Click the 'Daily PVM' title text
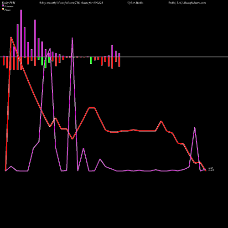The image size is (228, 228). [x=9, y=3]
